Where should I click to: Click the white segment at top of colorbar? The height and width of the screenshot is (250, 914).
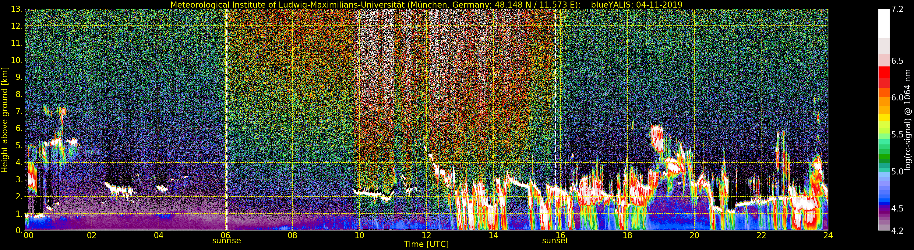[x=884, y=23]
